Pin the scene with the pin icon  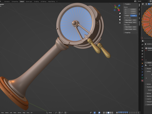148,1
